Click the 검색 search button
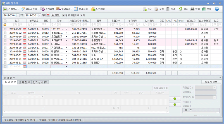 point(55,15)
